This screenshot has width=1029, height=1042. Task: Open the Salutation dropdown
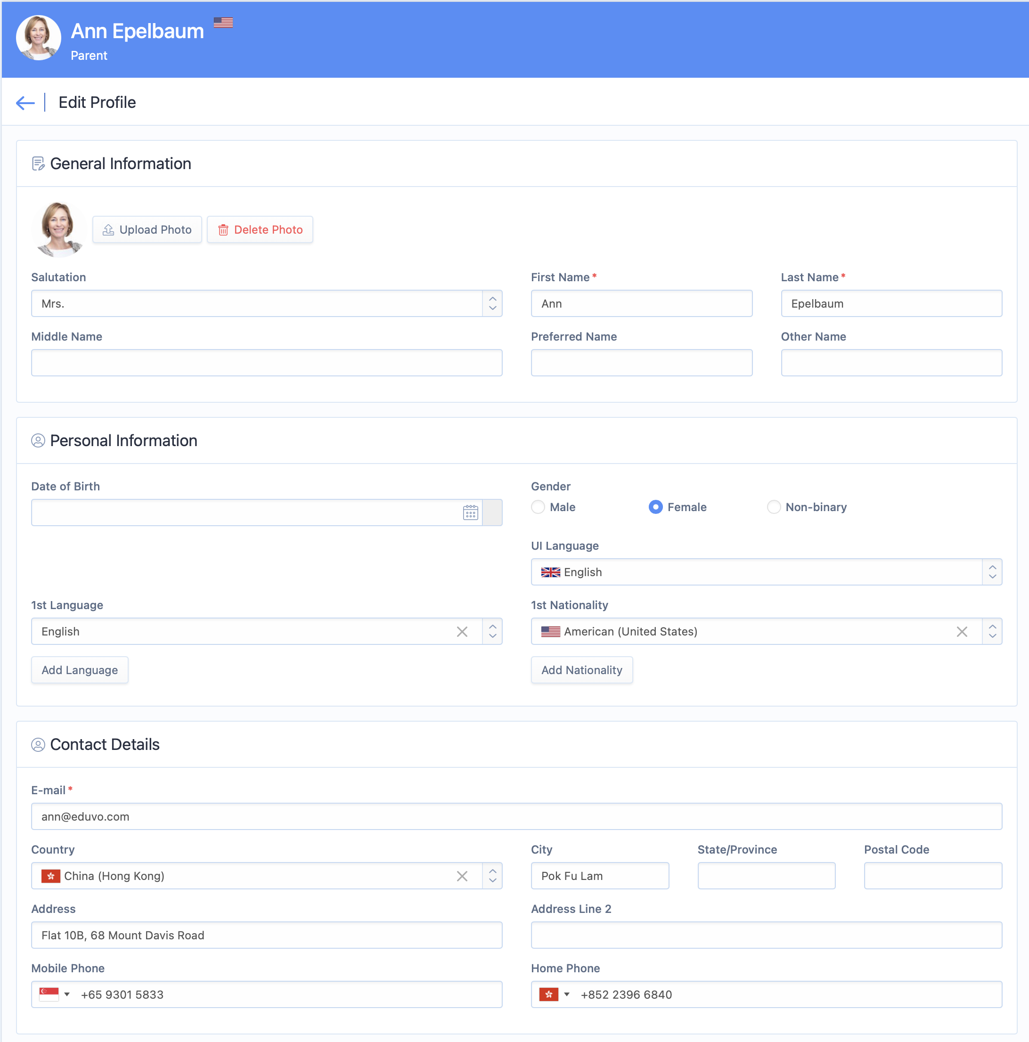coord(266,304)
